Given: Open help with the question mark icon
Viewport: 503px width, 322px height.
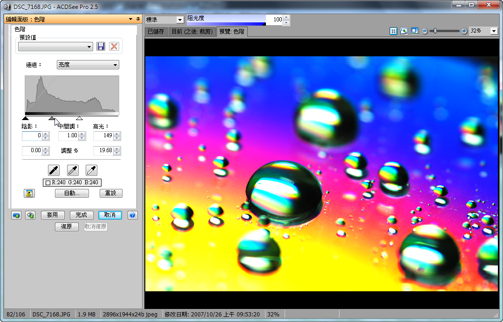Looking at the screenshot, I should 132,215.
